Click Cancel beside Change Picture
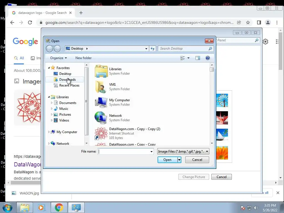 coord(222,177)
